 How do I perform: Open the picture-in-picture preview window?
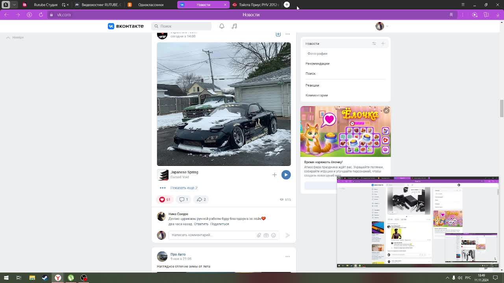point(418,222)
